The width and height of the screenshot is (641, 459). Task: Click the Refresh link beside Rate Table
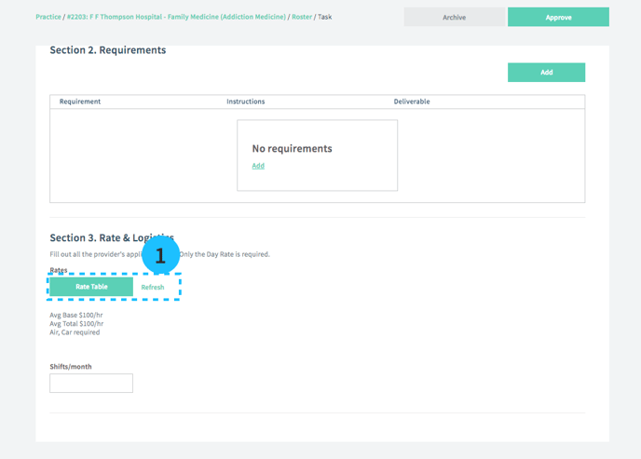(x=153, y=287)
